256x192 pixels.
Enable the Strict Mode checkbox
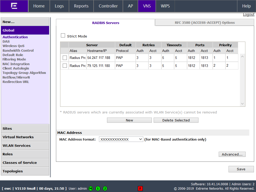pyautogui.click(x=63, y=35)
